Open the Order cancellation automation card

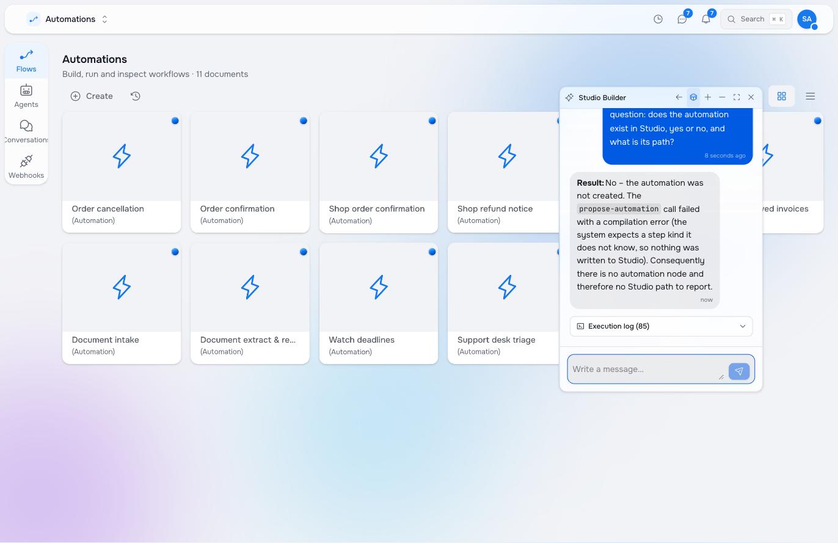[x=122, y=172]
